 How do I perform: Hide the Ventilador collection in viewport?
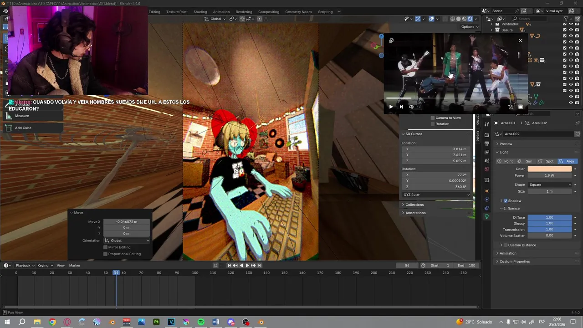571,24
